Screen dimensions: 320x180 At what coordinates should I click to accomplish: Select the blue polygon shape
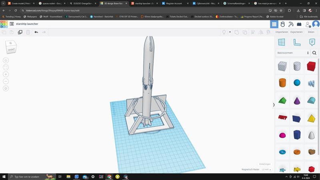tap(297, 135)
